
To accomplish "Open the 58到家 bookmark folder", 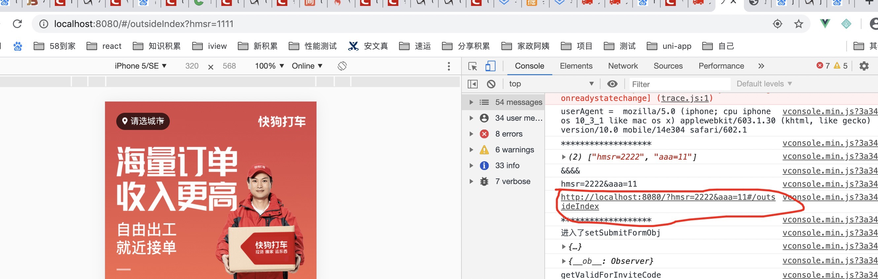I will point(55,46).
